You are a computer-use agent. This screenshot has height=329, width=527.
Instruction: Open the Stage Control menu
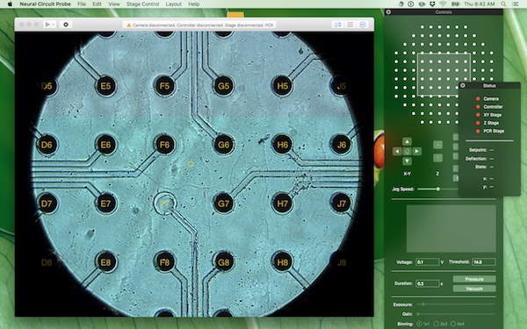142,4
